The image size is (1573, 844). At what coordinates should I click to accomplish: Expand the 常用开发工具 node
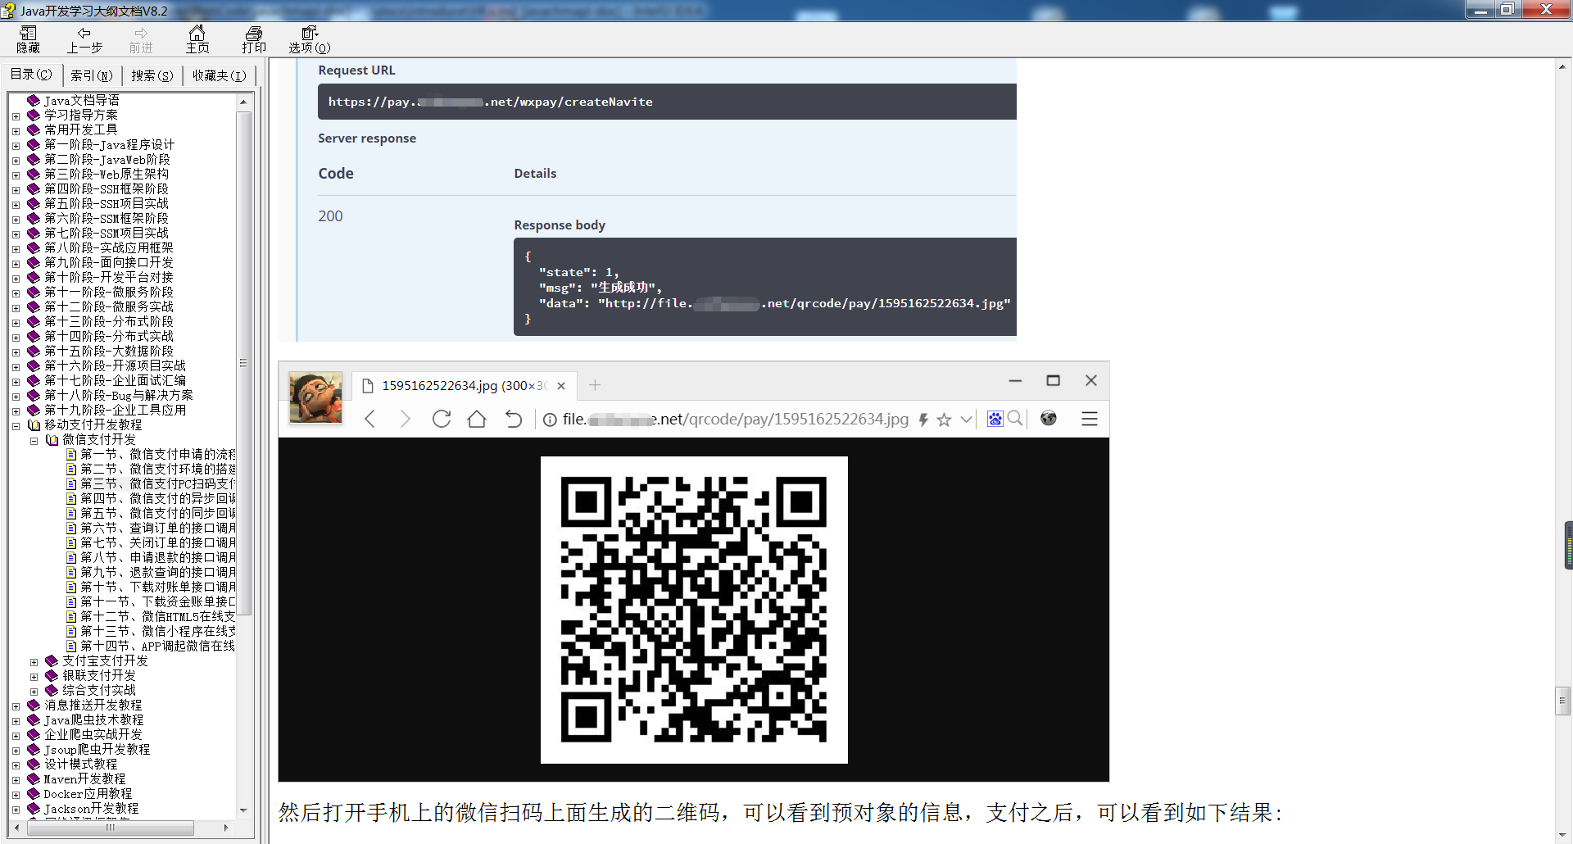coord(16,130)
